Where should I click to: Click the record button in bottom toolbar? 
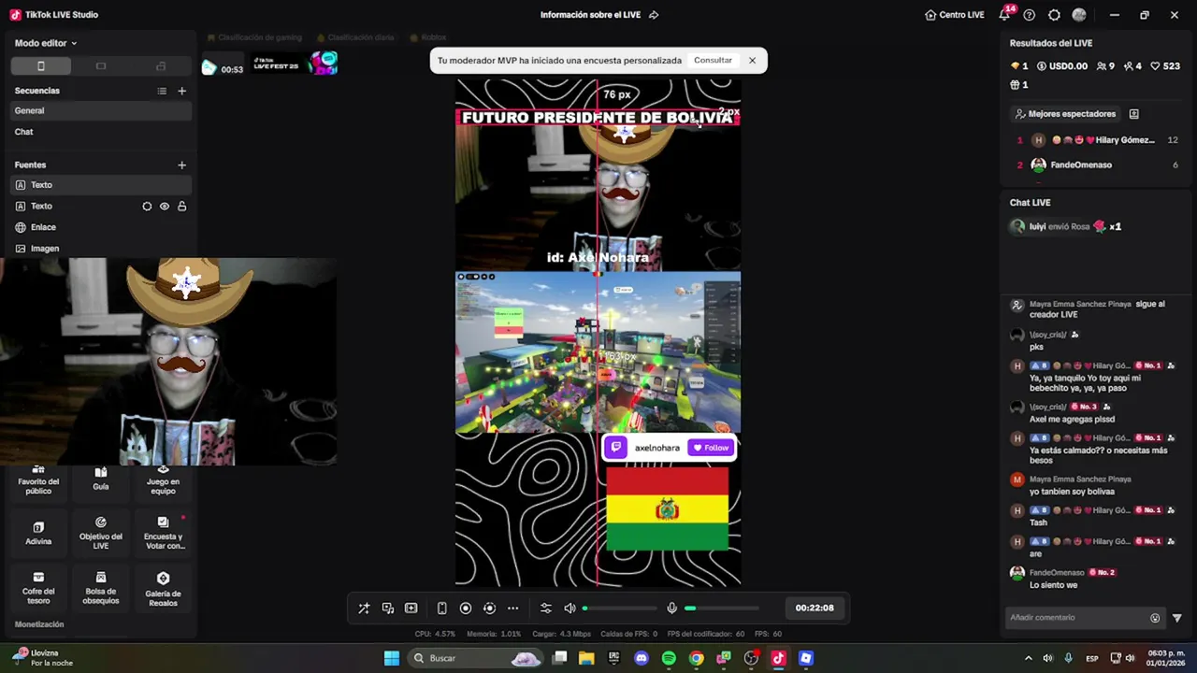coord(466,608)
